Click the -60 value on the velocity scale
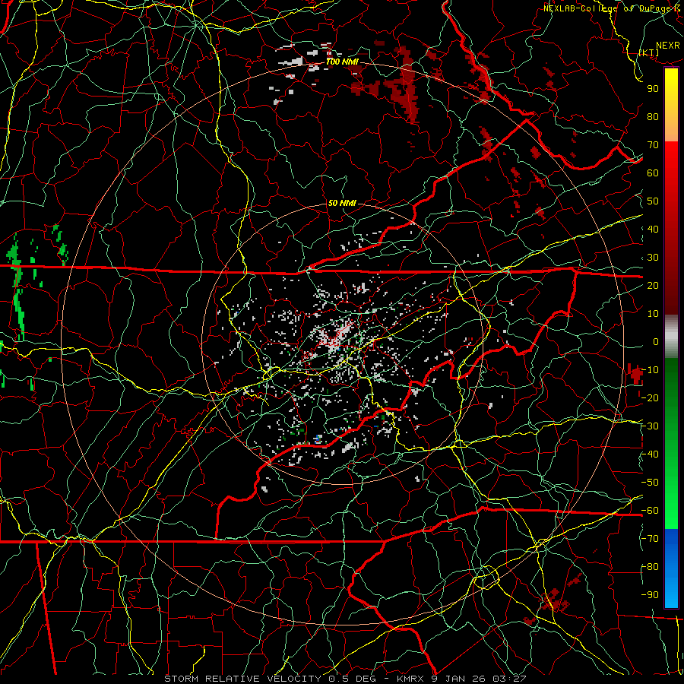Viewport: 684px width, 684px height. click(x=650, y=511)
